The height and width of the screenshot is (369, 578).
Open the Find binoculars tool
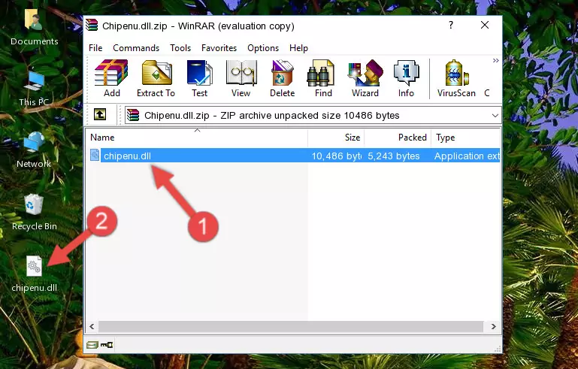323,78
